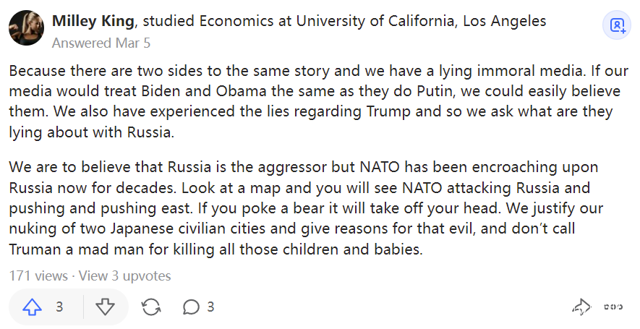Downvote this answer
The image size is (640, 329).
click(x=106, y=307)
